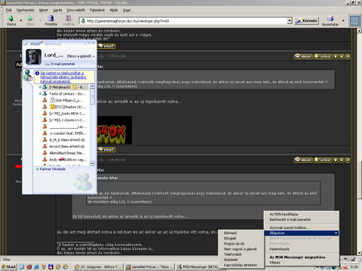Click Az MSN kezdőlapja menu entry
Viewport: 362px width, 271px height.
tap(302, 215)
